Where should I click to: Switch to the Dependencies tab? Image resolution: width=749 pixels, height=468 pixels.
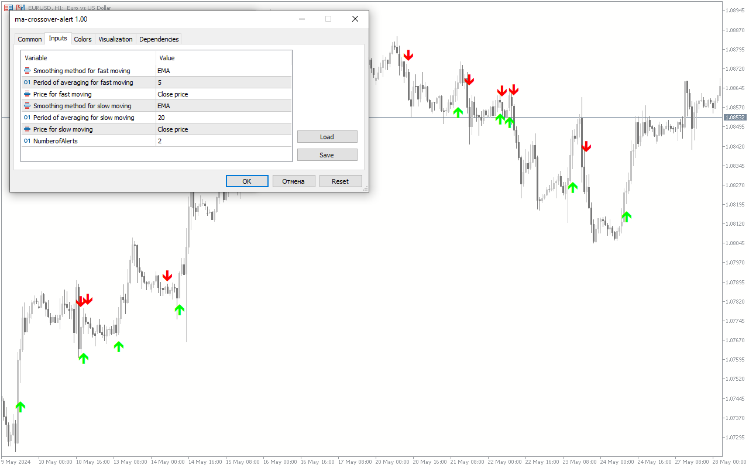(159, 39)
